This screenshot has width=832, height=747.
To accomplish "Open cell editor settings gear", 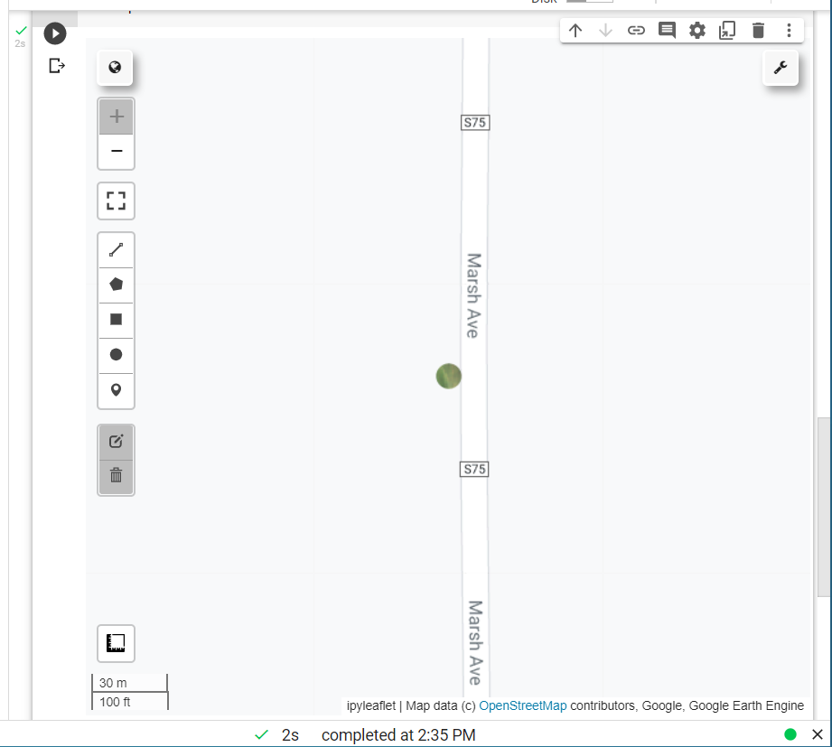I will coord(697,30).
